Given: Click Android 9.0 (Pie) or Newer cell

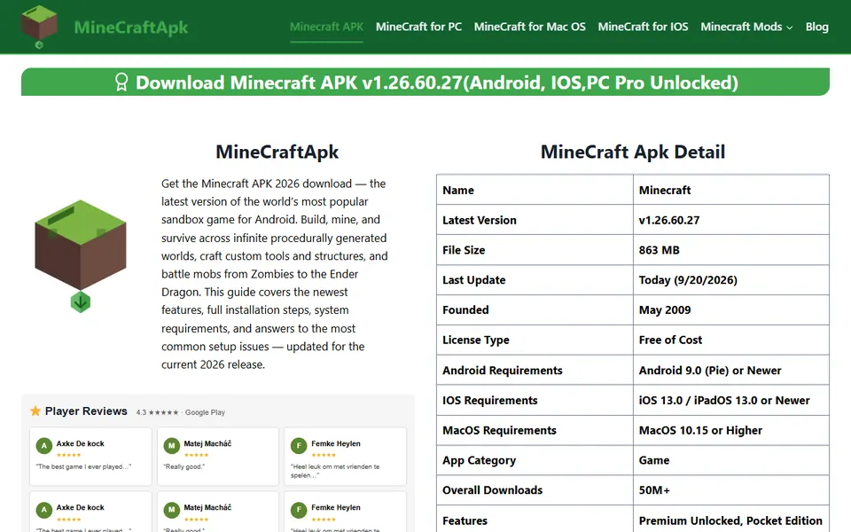Looking at the screenshot, I should click(x=731, y=370).
